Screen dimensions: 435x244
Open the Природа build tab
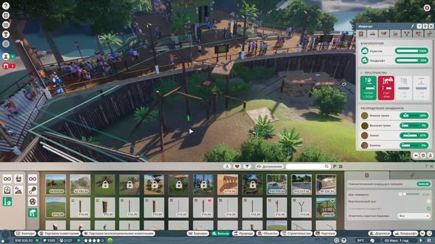pyautogui.click(x=243, y=233)
